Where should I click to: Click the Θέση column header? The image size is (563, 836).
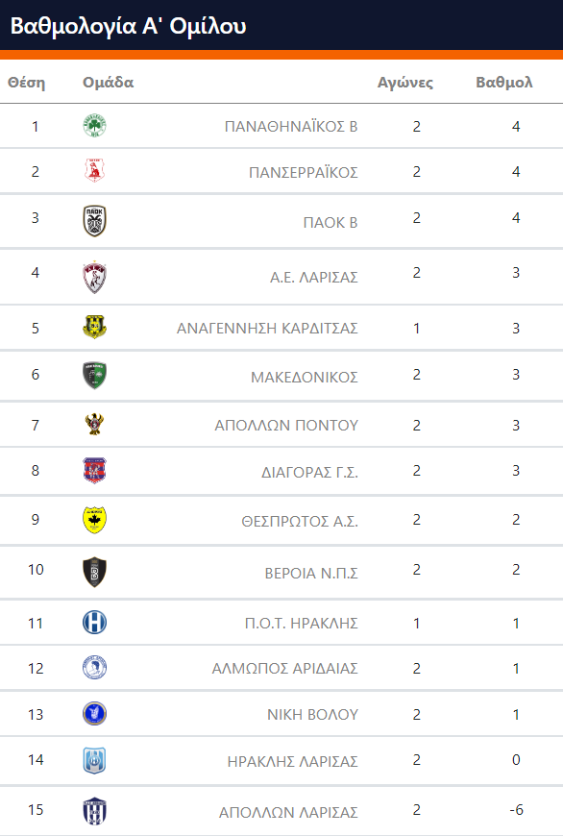(27, 82)
